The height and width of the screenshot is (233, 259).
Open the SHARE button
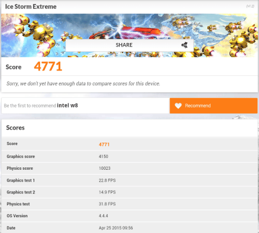click(x=130, y=45)
